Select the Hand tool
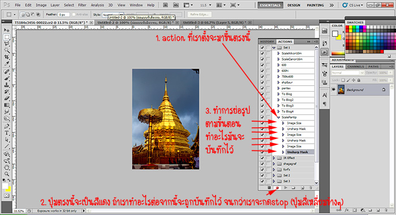 (x=7, y=167)
